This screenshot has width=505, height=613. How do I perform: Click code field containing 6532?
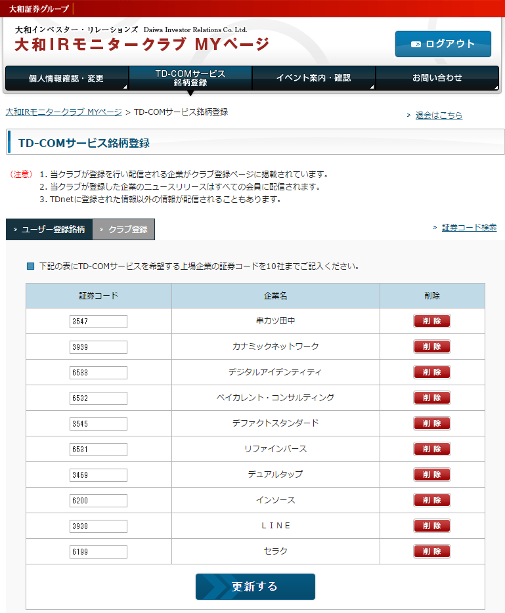[x=99, y=398]
